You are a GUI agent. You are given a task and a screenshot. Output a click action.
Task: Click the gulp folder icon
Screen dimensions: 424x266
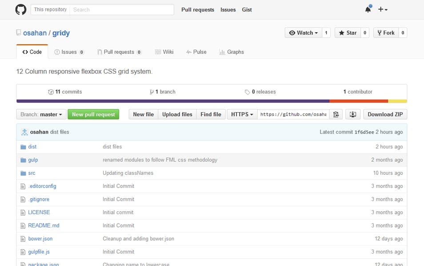click(x=23, y=160)
